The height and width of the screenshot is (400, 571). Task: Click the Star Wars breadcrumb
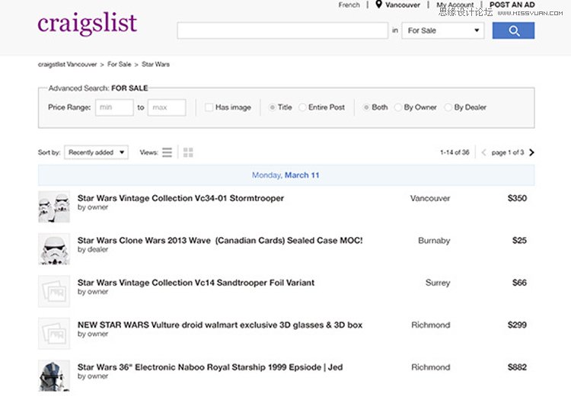click(155, 65)
